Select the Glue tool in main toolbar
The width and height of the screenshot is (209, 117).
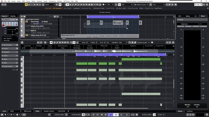pyautogui.click(x=81, y=5)
